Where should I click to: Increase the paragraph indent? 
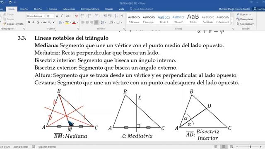click(110, 16)
